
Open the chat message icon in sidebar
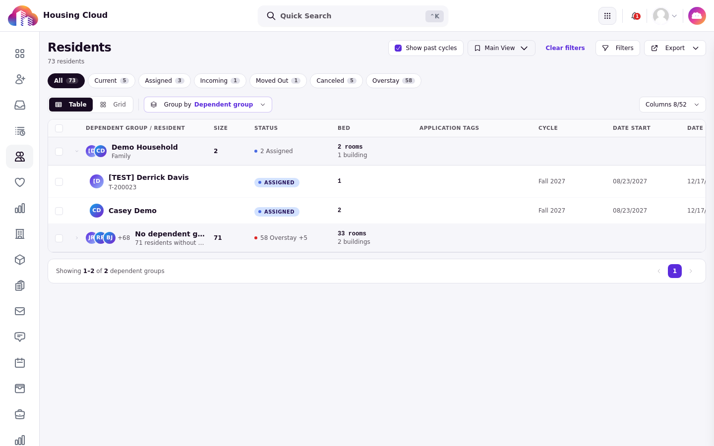click(20, 337)
